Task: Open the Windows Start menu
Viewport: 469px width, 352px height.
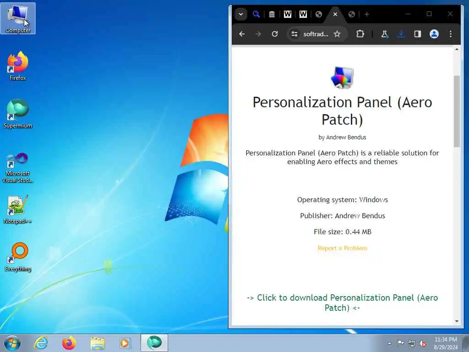Action: [12, 343]
